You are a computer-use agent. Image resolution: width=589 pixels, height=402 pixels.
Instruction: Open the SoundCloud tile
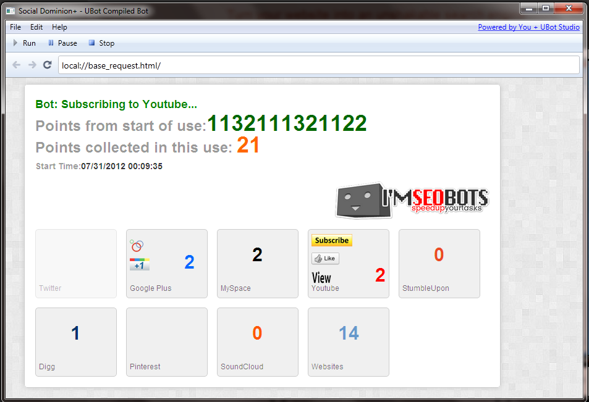tap(258, 342)
